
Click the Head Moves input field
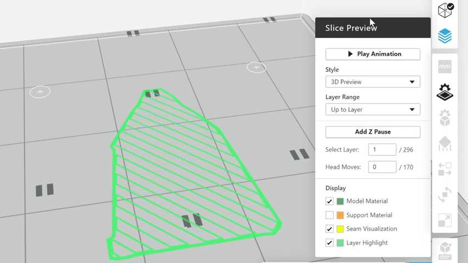(382, 167)
